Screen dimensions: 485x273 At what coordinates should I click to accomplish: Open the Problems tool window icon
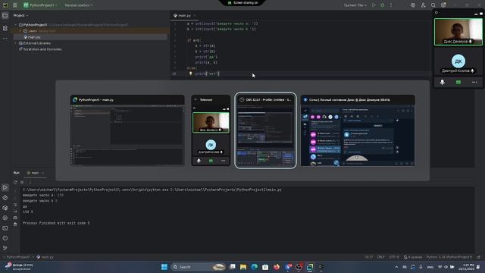[5, 238]
